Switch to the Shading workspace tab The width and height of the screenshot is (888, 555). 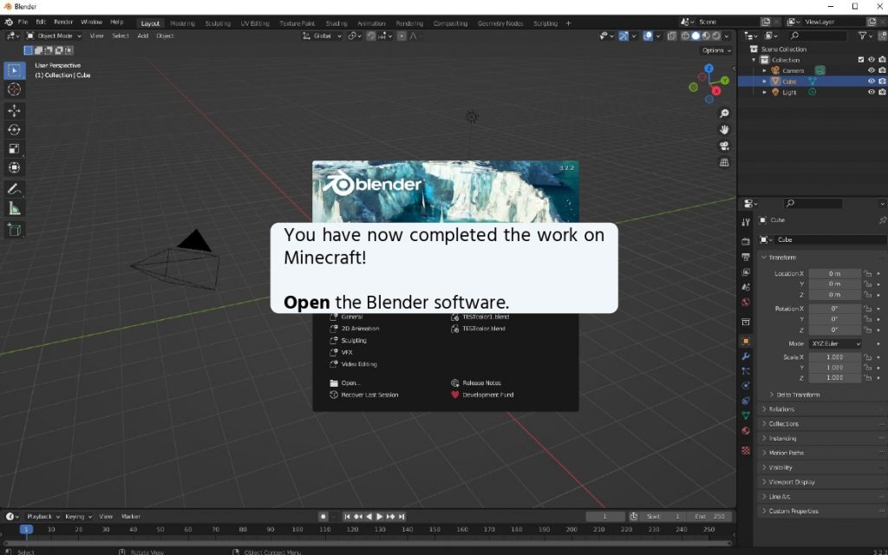[336, 23]
